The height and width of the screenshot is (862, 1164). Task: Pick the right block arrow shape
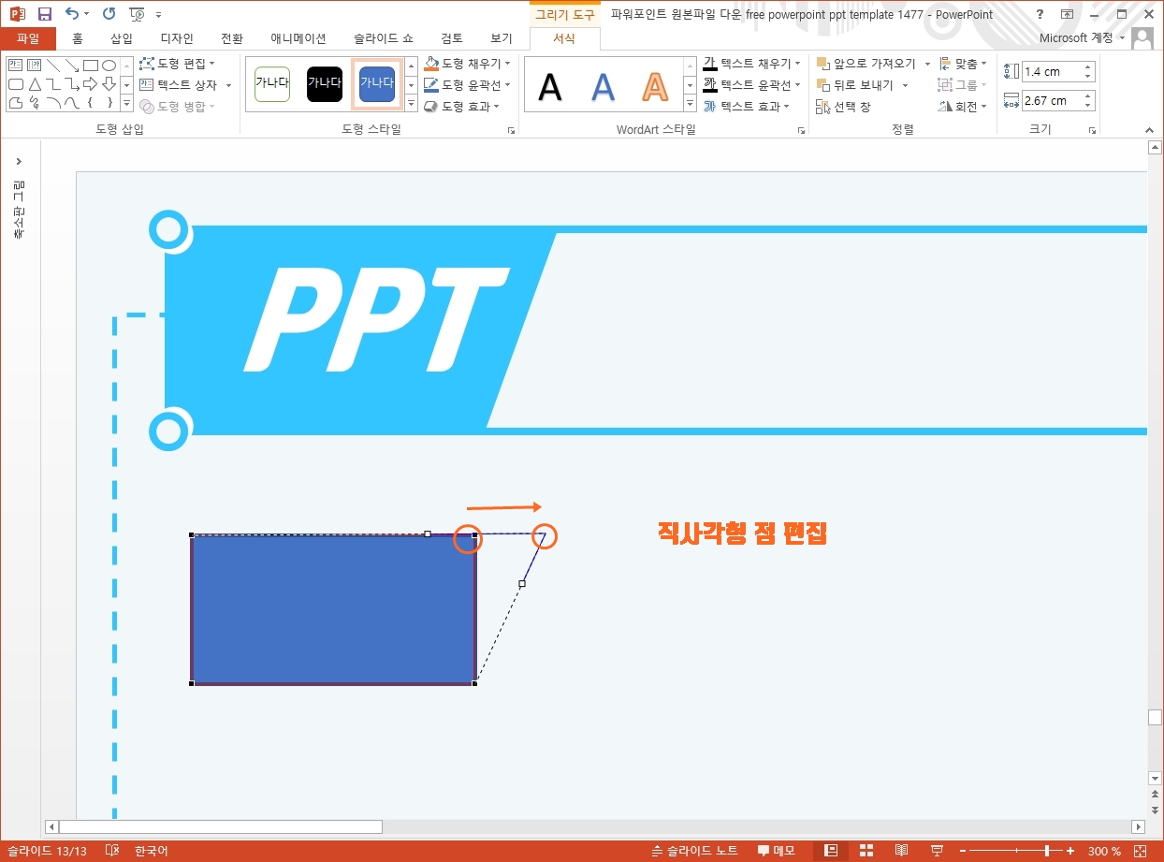click(x=91, y=83)
